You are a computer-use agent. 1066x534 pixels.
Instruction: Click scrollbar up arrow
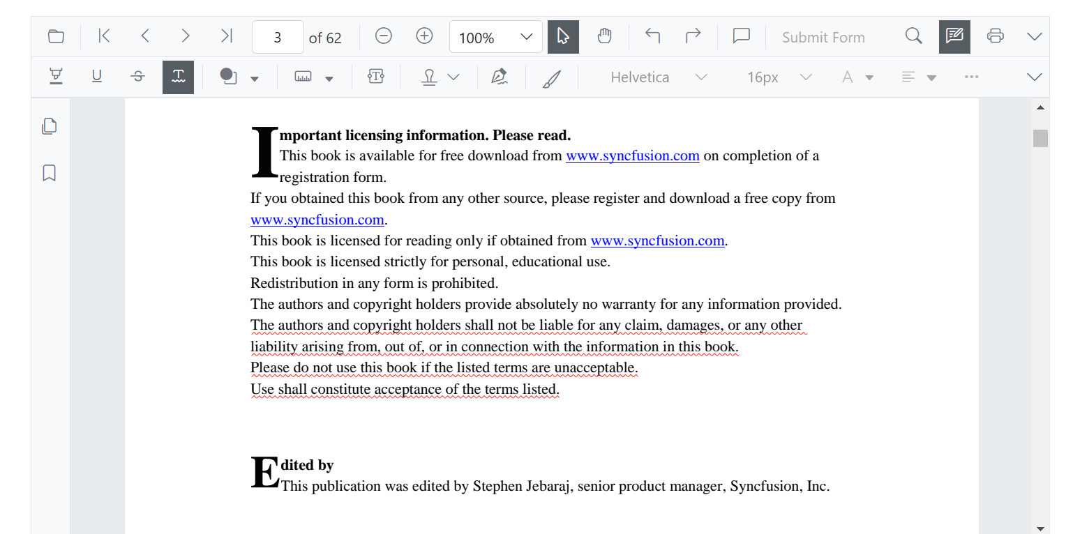click(x=1040, y=107)
